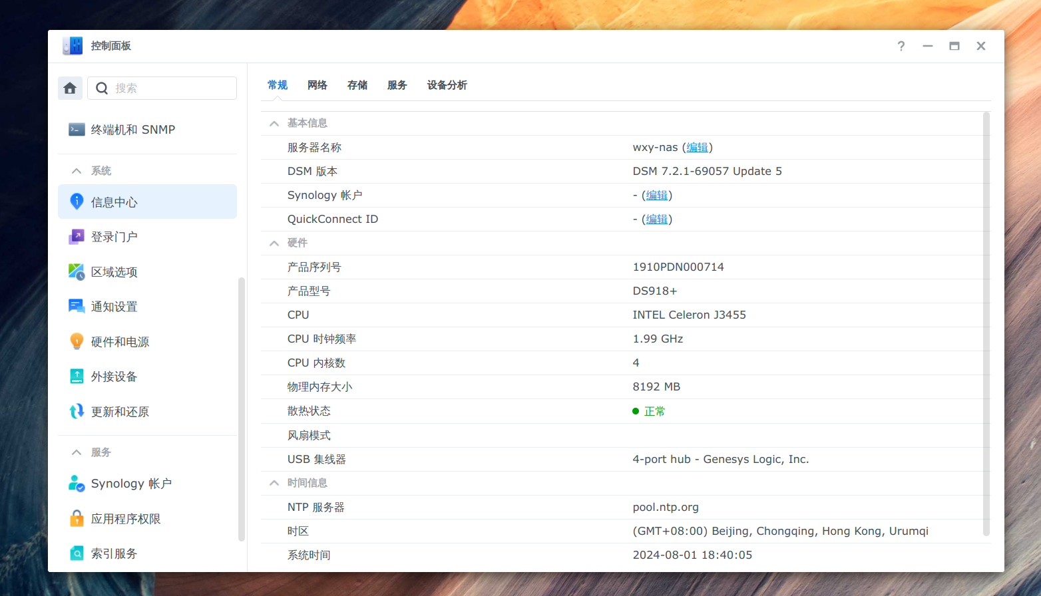Click 编辑 link next to server name
This screenshot has width=1041, height=596.
pyautogui.click(x=697, y=148)
